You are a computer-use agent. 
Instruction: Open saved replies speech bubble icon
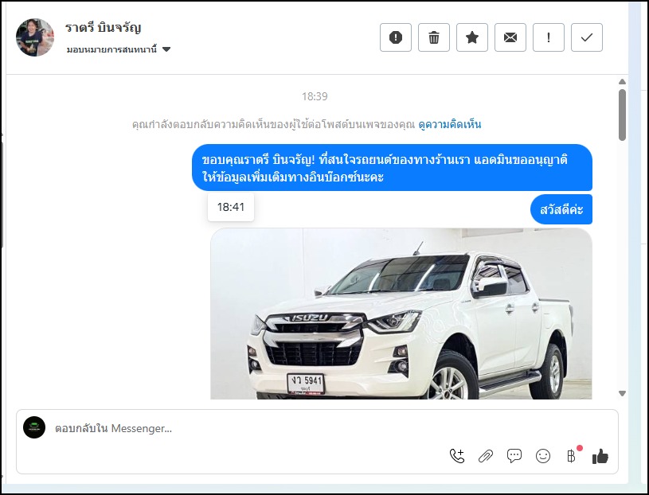[514, 456]
